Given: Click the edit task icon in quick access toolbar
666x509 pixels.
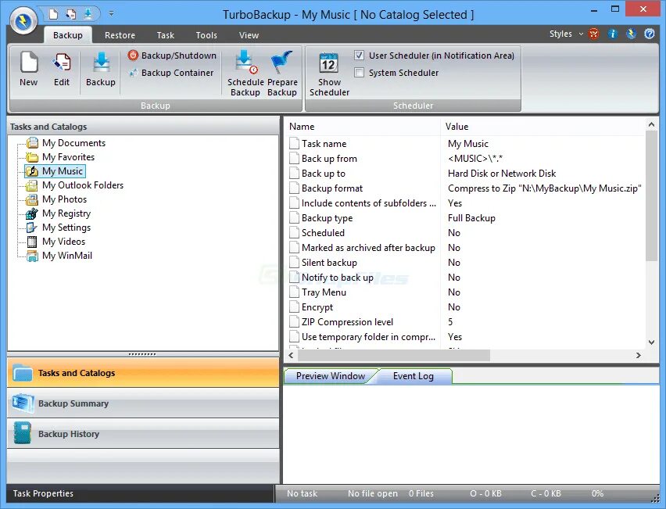Looking at the screenshot, I should coord(70,14).
